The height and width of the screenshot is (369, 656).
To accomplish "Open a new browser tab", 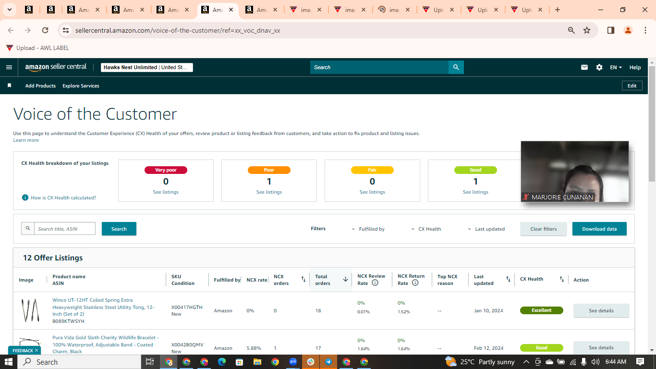I will (557, 10).
